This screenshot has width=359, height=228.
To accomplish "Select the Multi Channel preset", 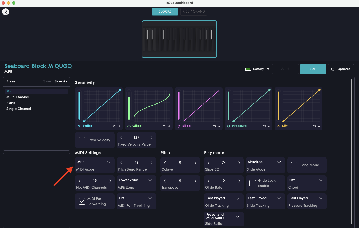I will (x=37, y=97).
